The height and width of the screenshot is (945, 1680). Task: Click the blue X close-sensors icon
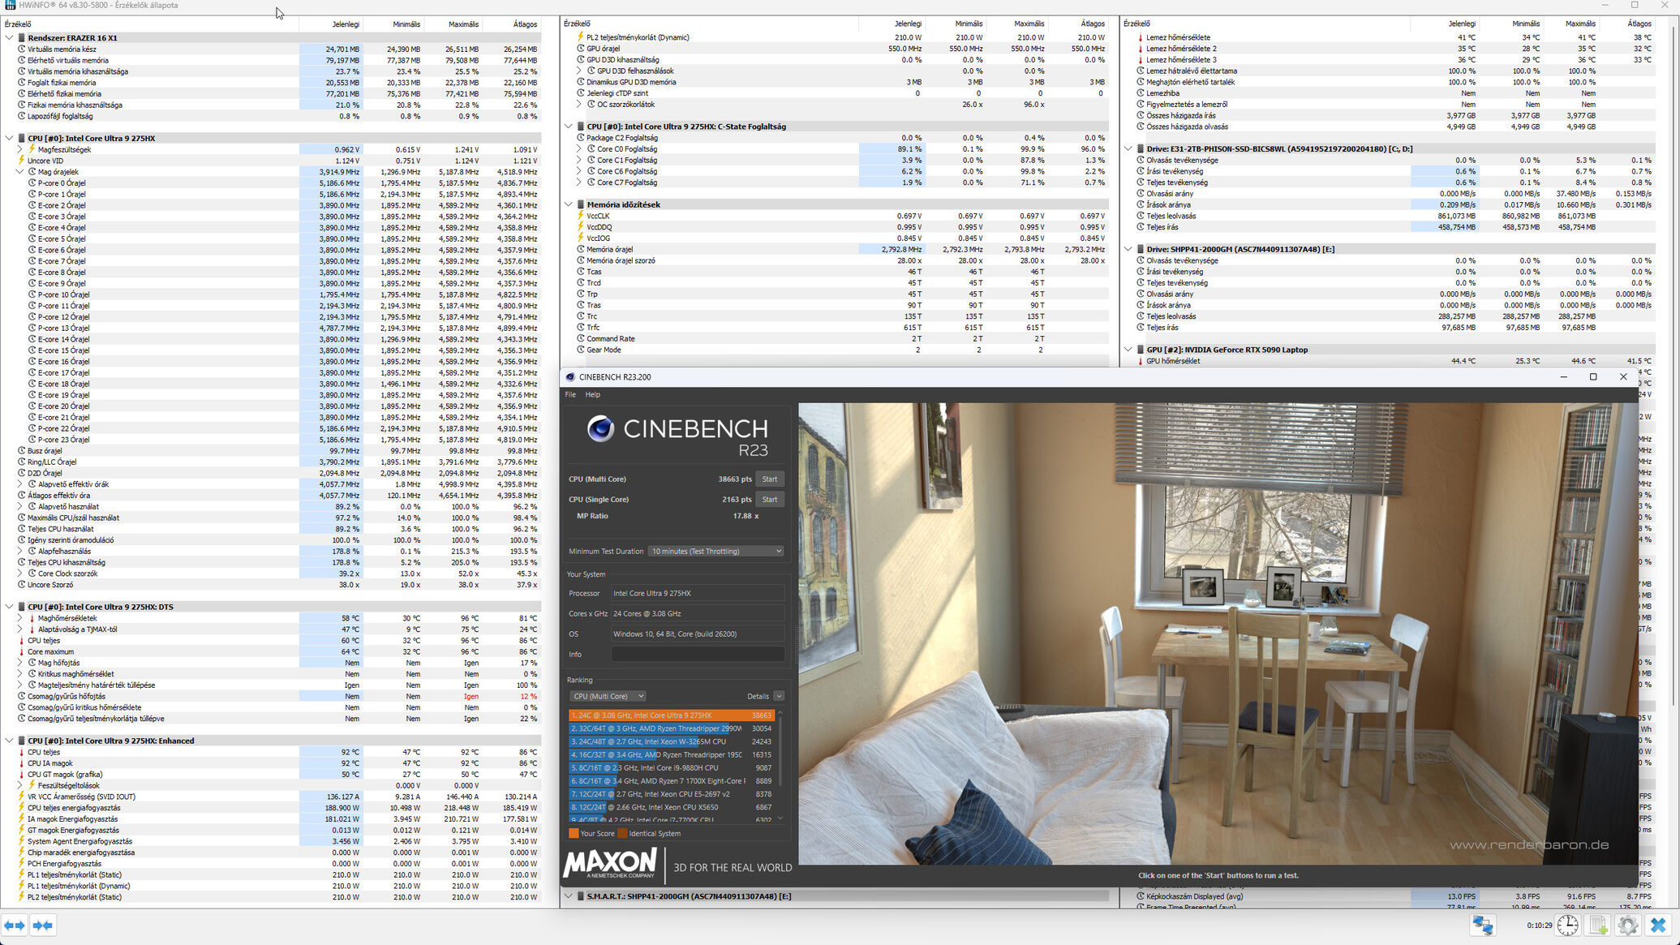(x=1658, y=925)
